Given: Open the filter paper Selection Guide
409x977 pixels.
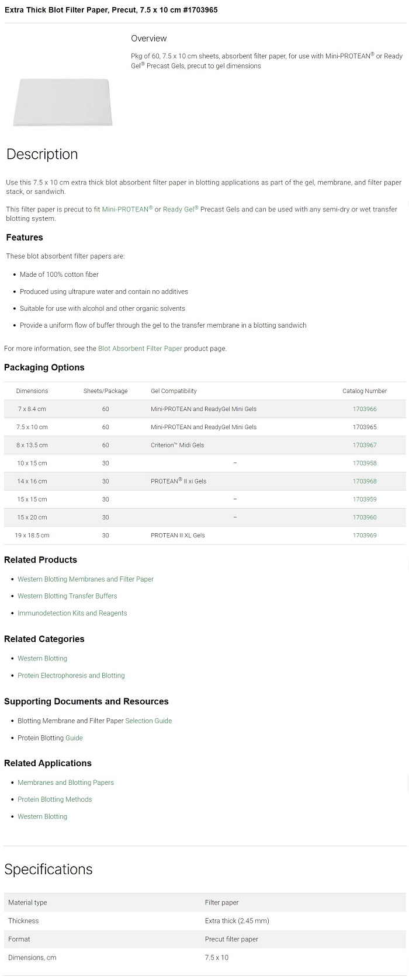Looking at the screenshot, I should [x=148, y=721].
